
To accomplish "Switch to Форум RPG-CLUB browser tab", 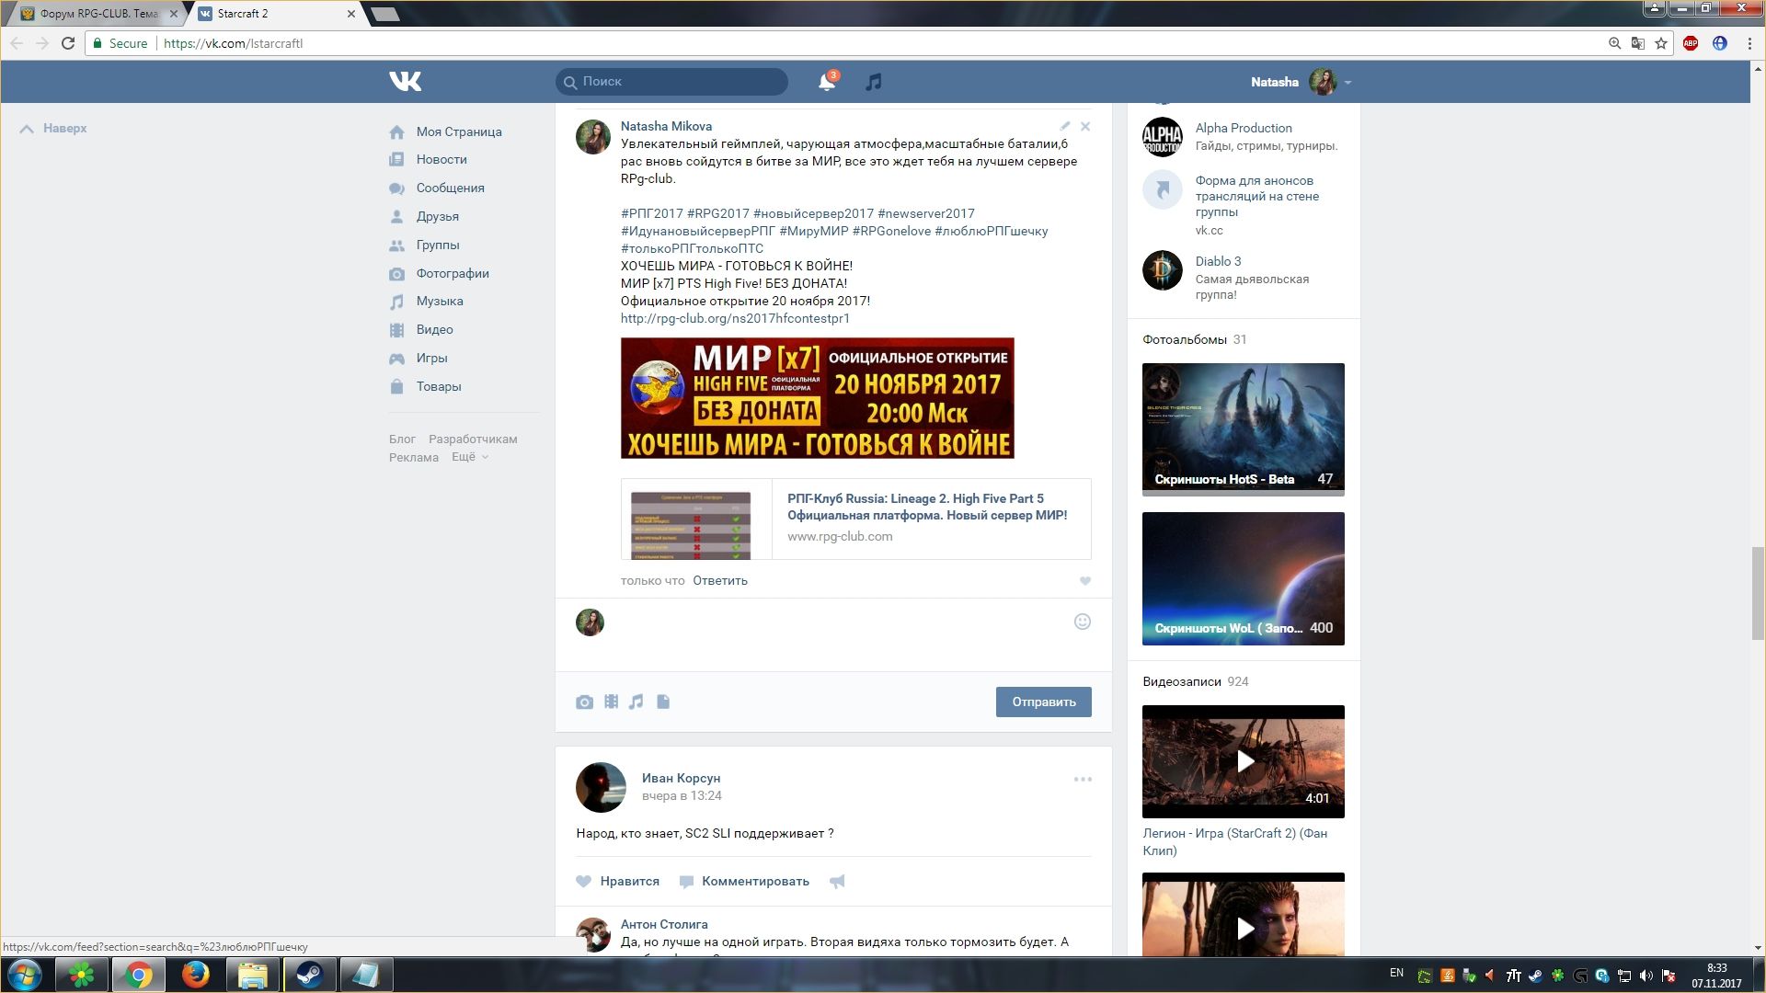I will (x=97, y=14).
